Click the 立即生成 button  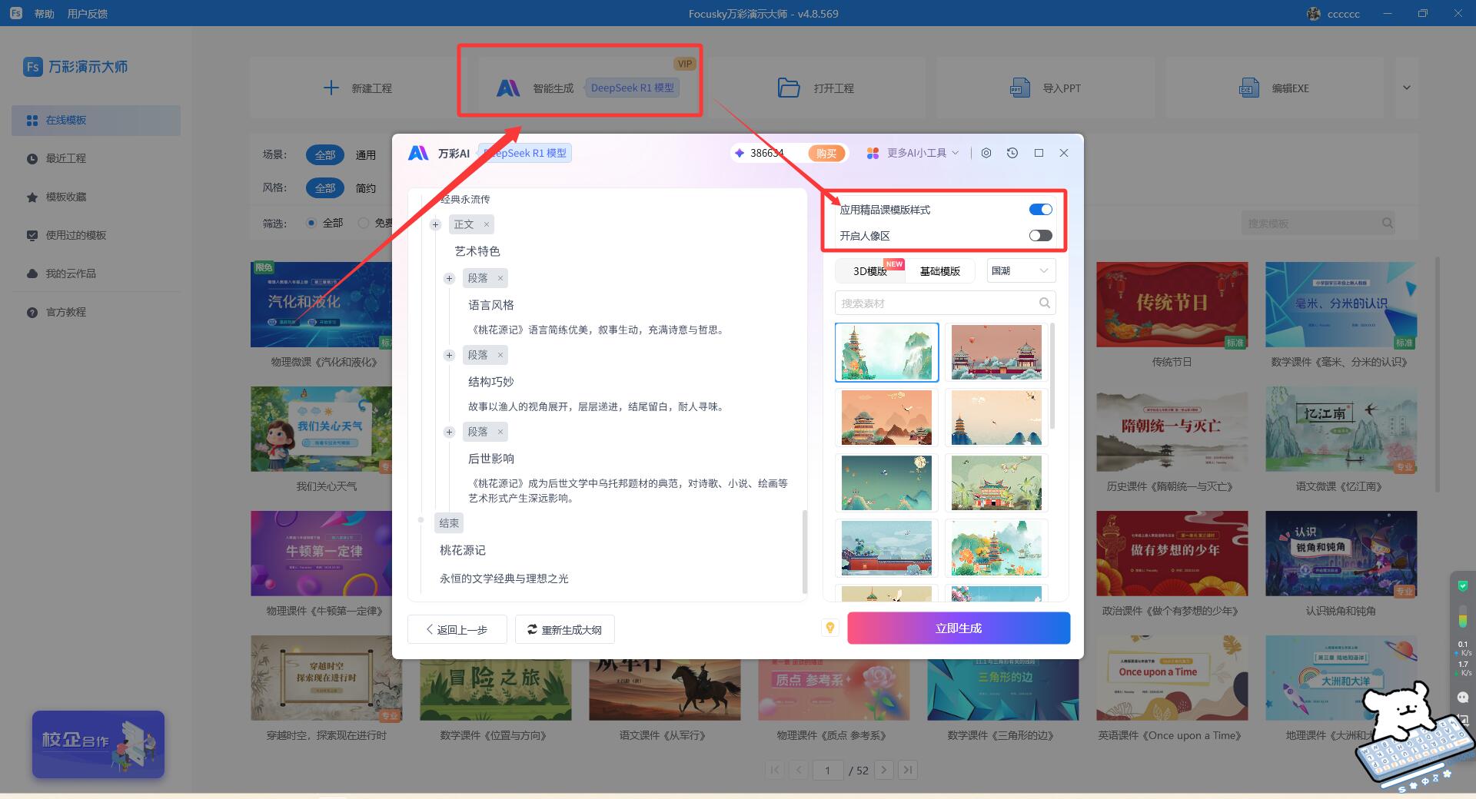point(959,628)
